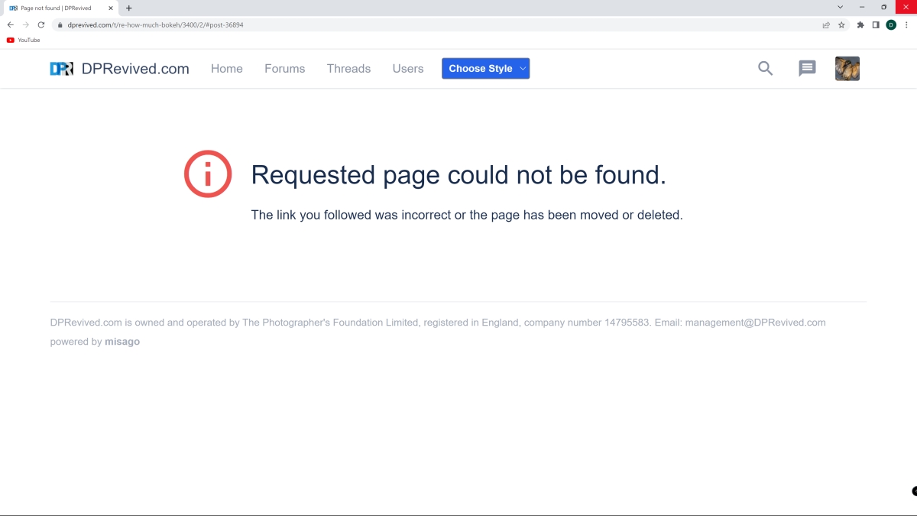Open Chrome profile D avatar

click(x=891, y=24)
